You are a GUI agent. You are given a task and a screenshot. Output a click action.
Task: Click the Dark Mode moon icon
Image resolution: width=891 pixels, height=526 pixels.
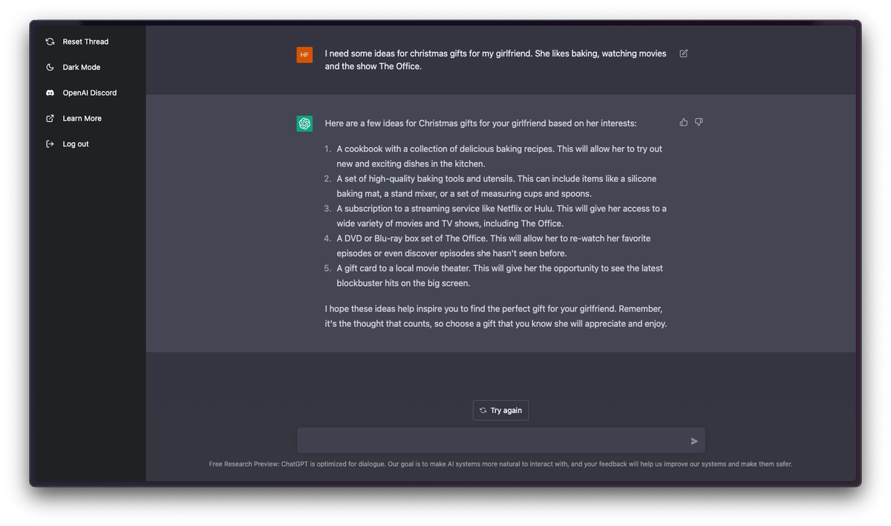point(50,68)
